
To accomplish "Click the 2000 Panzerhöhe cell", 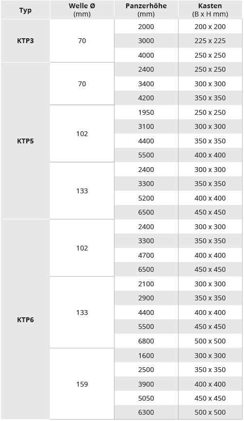I will 146,27.
